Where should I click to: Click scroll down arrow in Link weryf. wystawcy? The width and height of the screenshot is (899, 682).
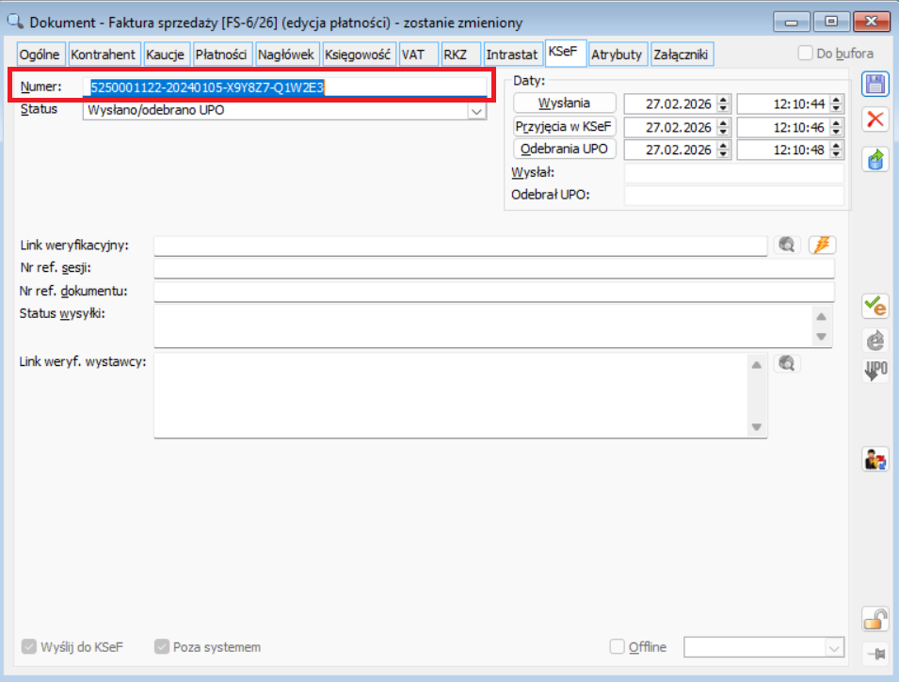757,427
